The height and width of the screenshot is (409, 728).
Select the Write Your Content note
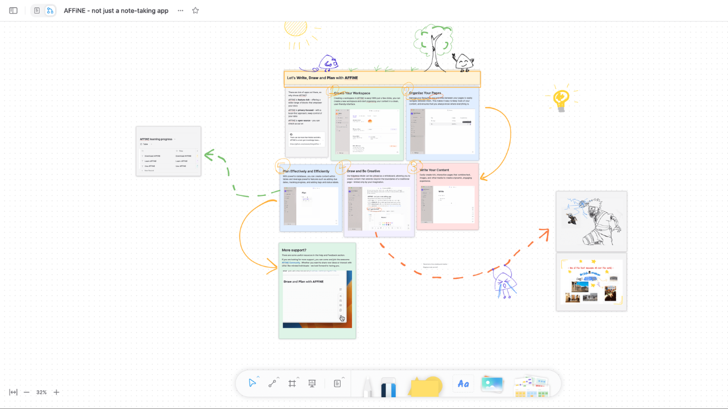click(448, 197)
